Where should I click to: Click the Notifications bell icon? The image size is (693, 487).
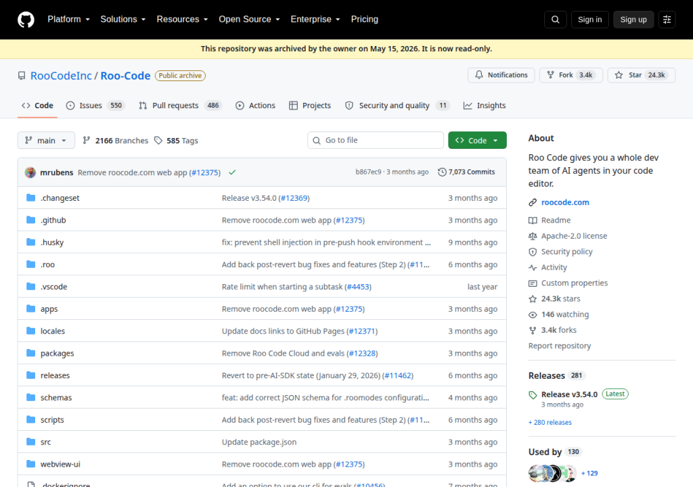(479, 74)
